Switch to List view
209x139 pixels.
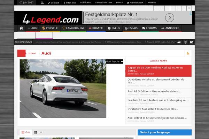click(x=38, y=132)
